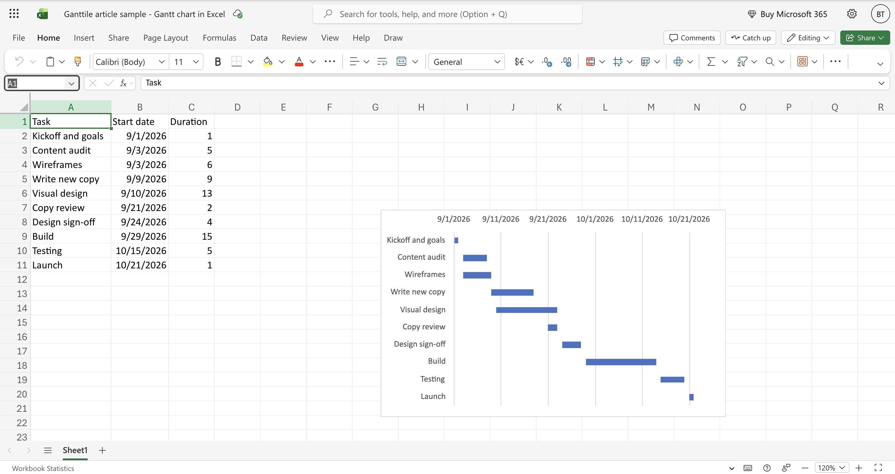Expand Undo history dropdown arrow
895x474 pixels.
pos(33,62)
